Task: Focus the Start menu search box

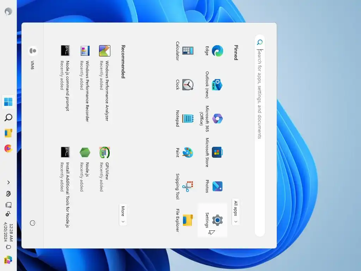Action: point(259,135)
